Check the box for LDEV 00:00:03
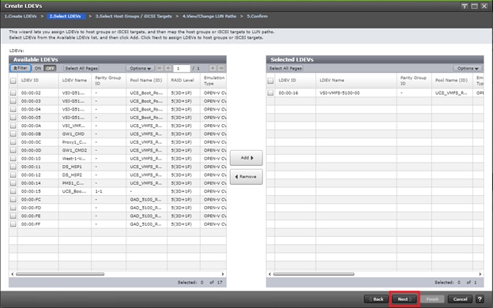The width and height of the screenshot is (493, 308). coord(13,101)
